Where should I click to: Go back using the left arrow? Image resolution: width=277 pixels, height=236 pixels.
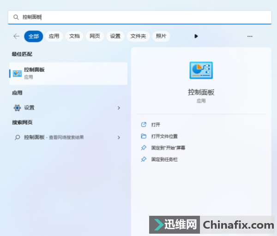pyautogui.click(x=17, y=36)
